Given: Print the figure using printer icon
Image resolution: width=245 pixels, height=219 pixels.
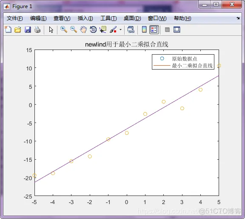Looking at the screenshot, I should (37, 29).
